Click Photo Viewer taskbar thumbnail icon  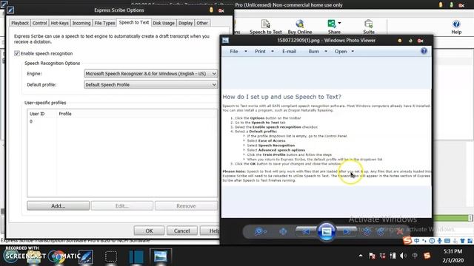click(x=160, y=256)
